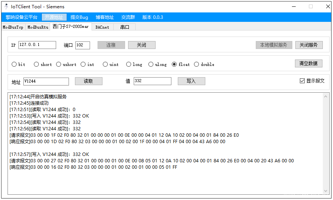Focus the 端口 field showing 102
The height and width of the screenshot is (200, 333).
pos(82,45)
